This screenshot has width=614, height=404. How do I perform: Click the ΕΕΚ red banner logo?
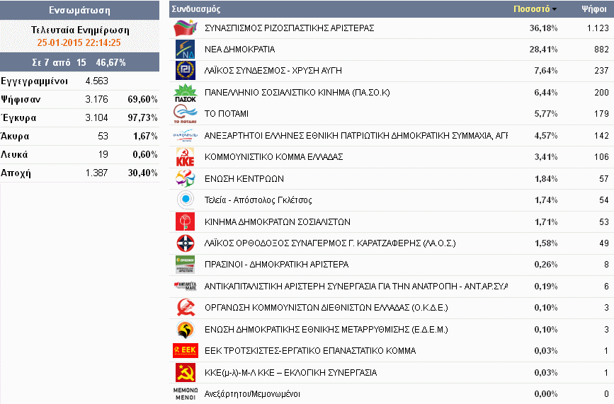186,350
